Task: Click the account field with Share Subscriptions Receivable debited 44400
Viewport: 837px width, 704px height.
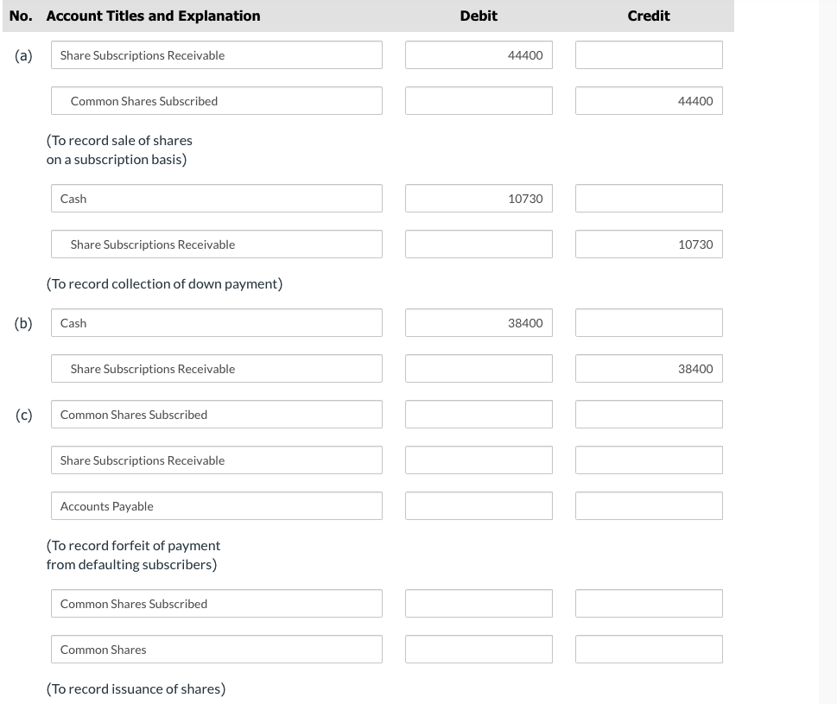Action: click(x=217, y=55)
